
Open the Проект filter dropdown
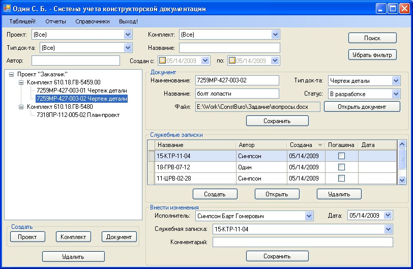point(128,35)
